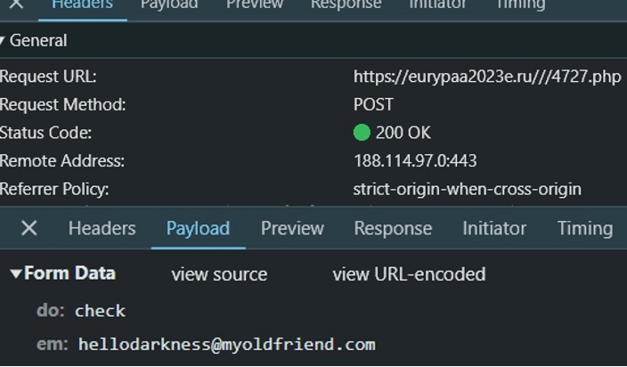The image size is (627, 367).
Task: Show the upper Response tab
Action: (346, 4)
